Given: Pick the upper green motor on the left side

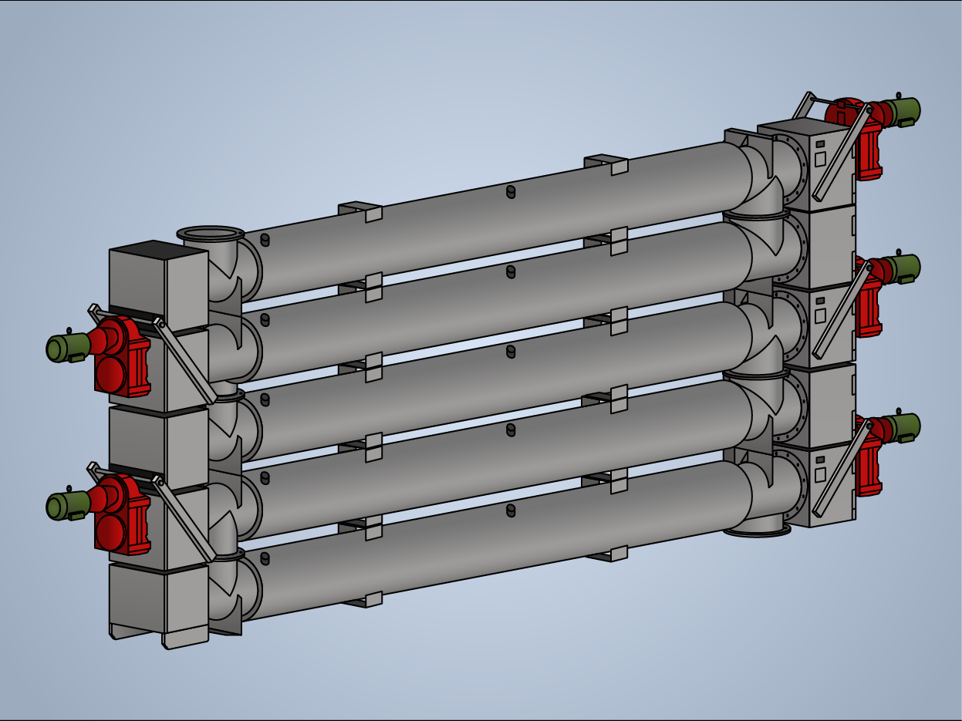Looking at the screenshot, I should 68,346.
